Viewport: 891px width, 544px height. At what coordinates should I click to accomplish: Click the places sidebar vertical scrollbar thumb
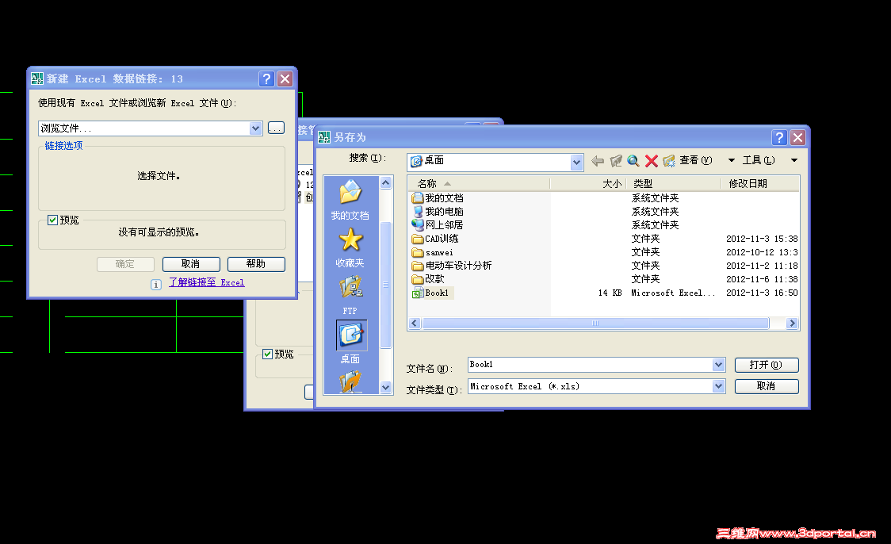[386, 284]
